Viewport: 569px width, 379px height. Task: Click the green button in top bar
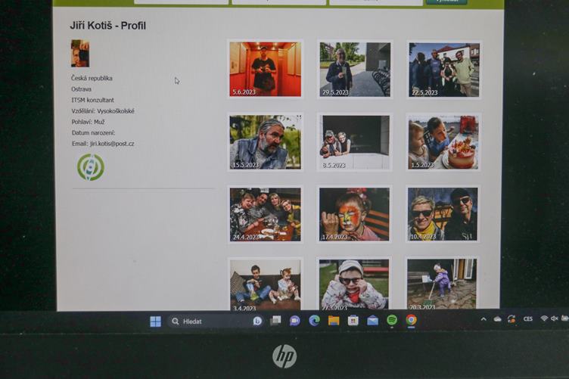pyautogui.click(x=446, y=2)
